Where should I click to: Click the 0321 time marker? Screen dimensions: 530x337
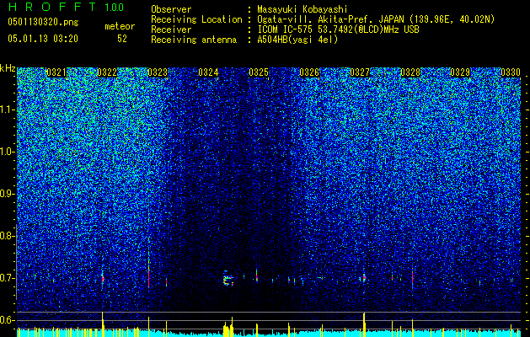56,72
